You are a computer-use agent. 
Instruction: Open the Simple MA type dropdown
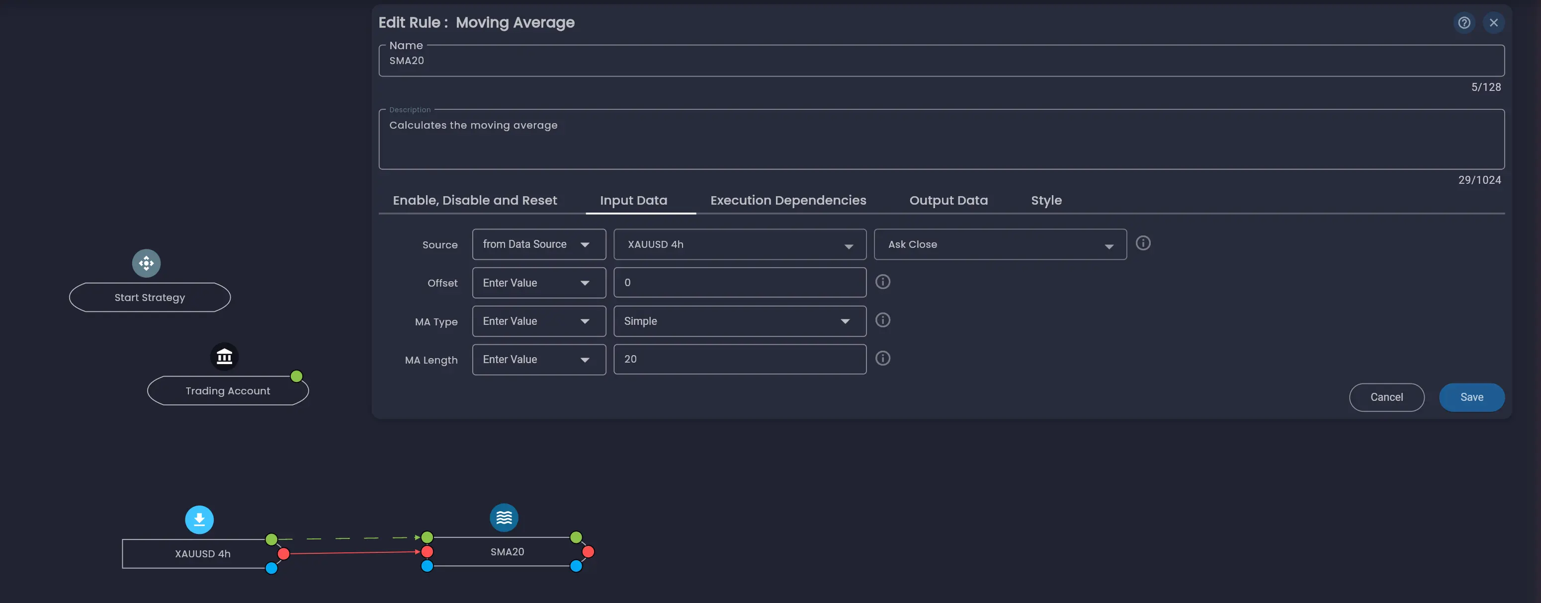tap(739, 321)
